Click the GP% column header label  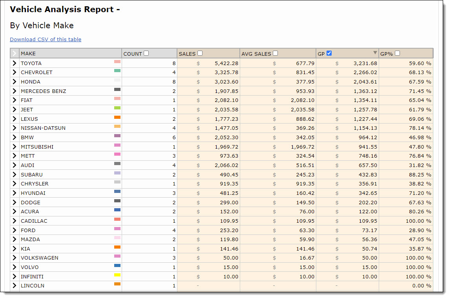386,54
